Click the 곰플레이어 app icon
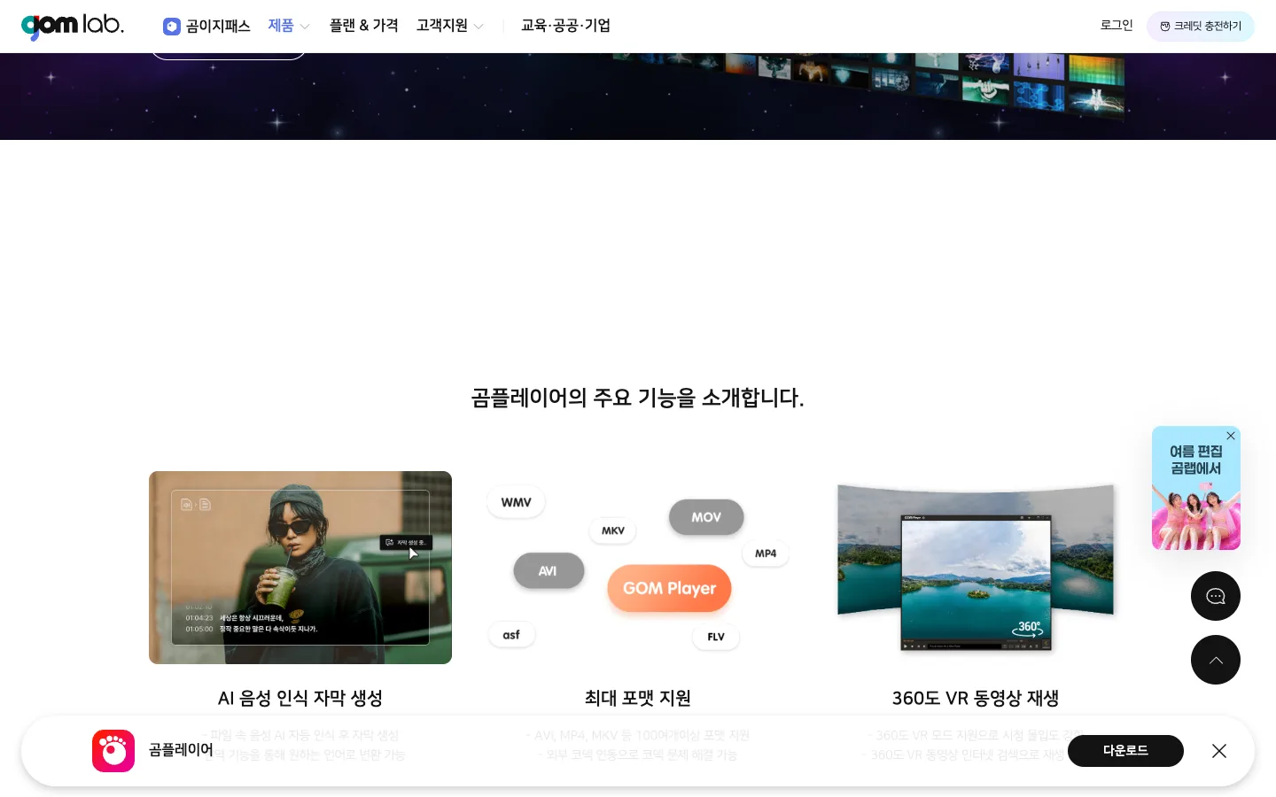Screen dimensions: 1276x797 pyautogui.click(x=113, y=751)
